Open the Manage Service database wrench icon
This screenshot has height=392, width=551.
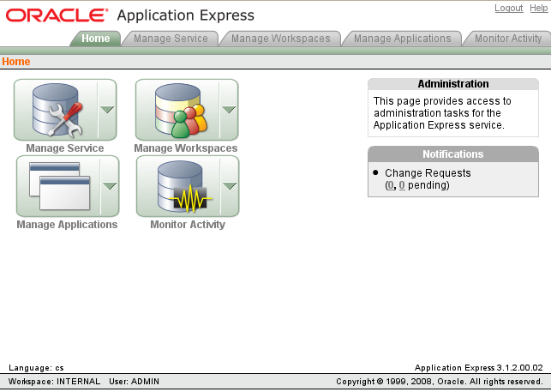click(57, 110)
